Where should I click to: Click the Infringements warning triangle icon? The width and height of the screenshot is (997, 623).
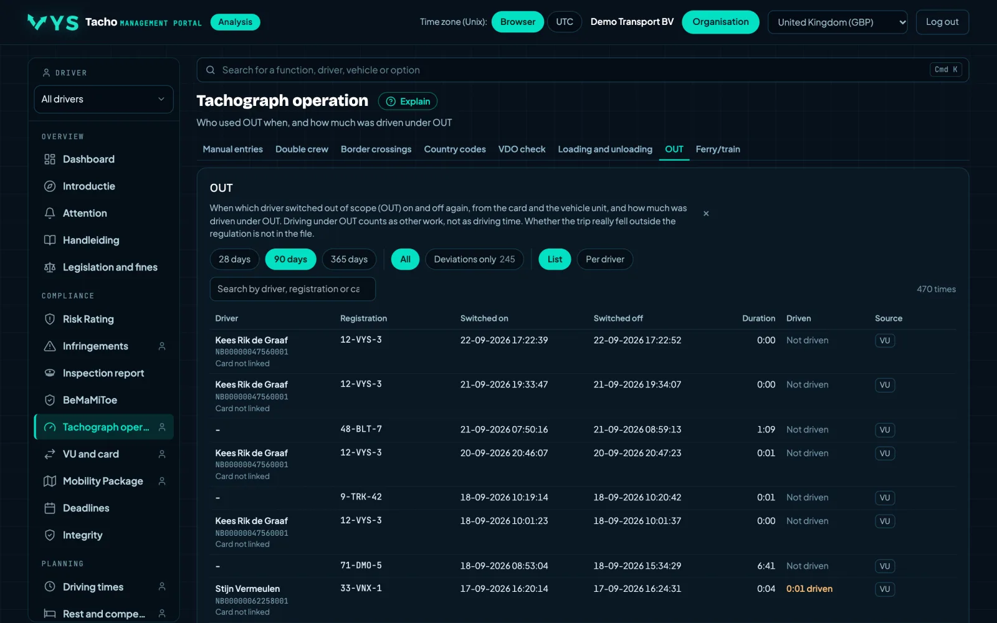(x=50, y=346)
